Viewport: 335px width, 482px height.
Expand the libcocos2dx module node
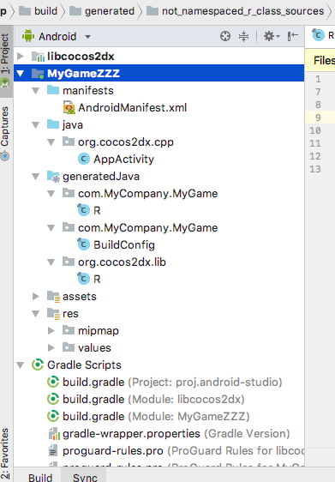point(21,57)
